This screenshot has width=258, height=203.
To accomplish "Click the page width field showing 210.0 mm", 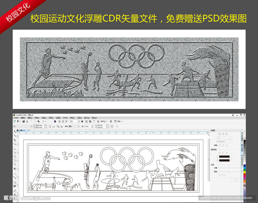I will pos(40,125).
